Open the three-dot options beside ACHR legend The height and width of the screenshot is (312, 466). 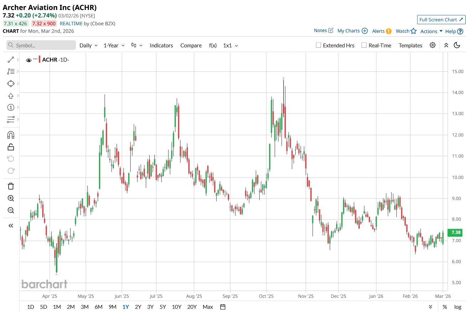click(35, 58)
